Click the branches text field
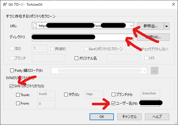This screenshot has width=178, height=125. coord(150,94)
